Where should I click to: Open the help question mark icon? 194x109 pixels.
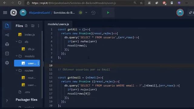[7, 101]
